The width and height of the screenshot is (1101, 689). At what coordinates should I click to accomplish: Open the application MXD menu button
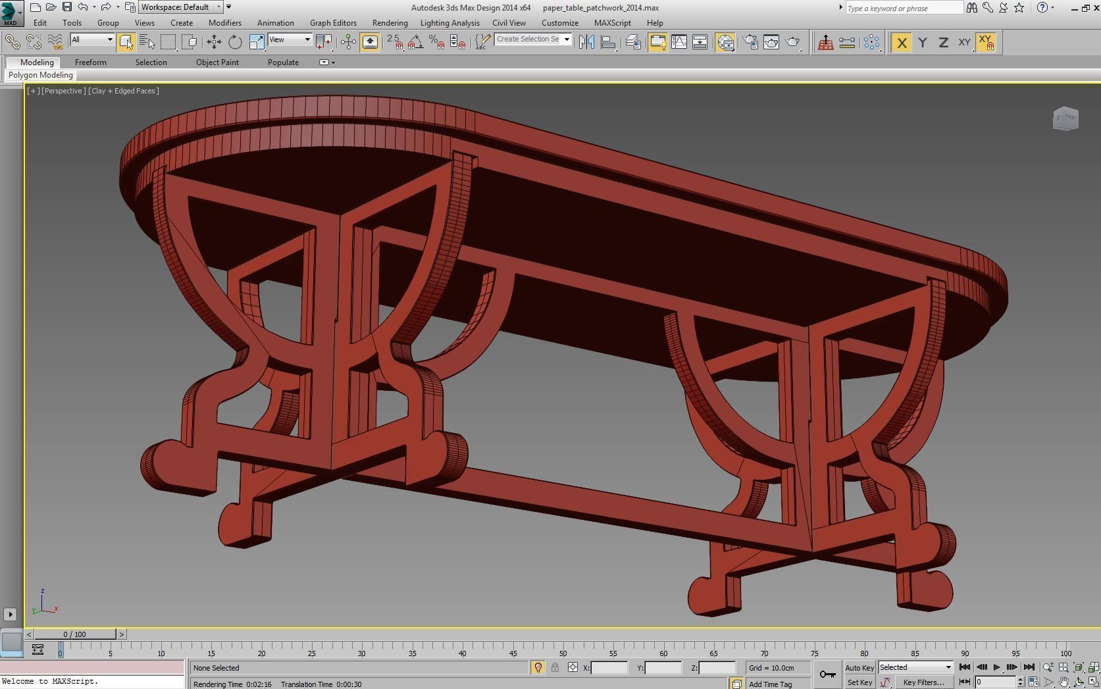[x=12, y=13]
